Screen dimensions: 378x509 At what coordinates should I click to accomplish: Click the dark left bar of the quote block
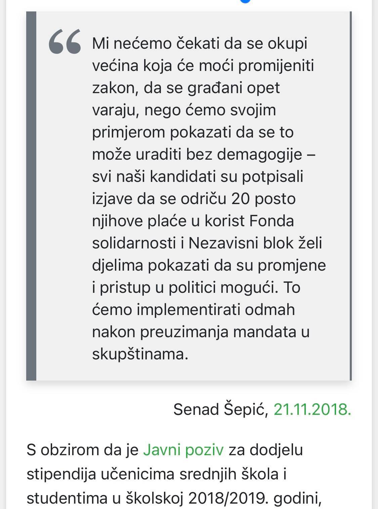31,196
